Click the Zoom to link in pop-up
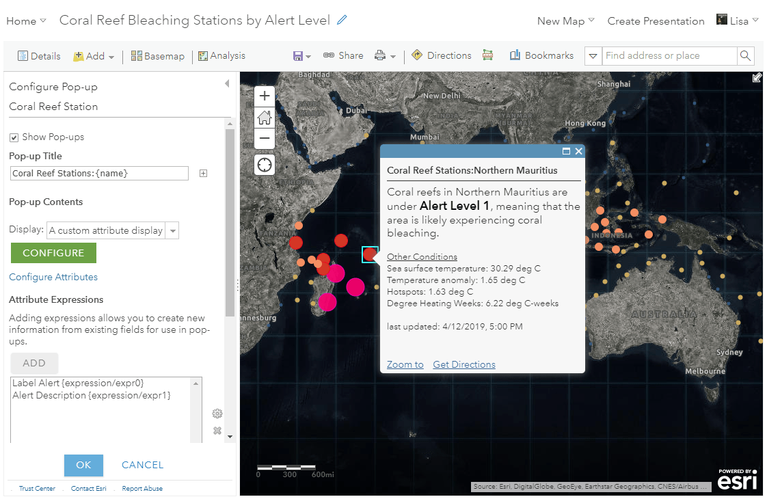Screen dimensions: 767x499 405,364
